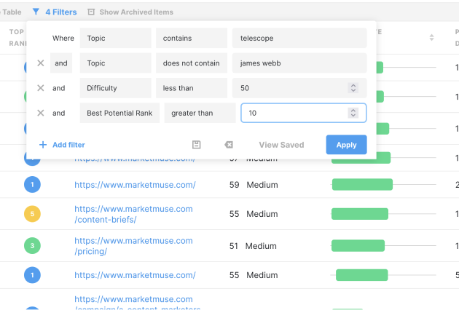The height and width of the screenshot is (310, 459).
Task: Click the Show Archived Items archive icon
Action: tap(91, 12)
